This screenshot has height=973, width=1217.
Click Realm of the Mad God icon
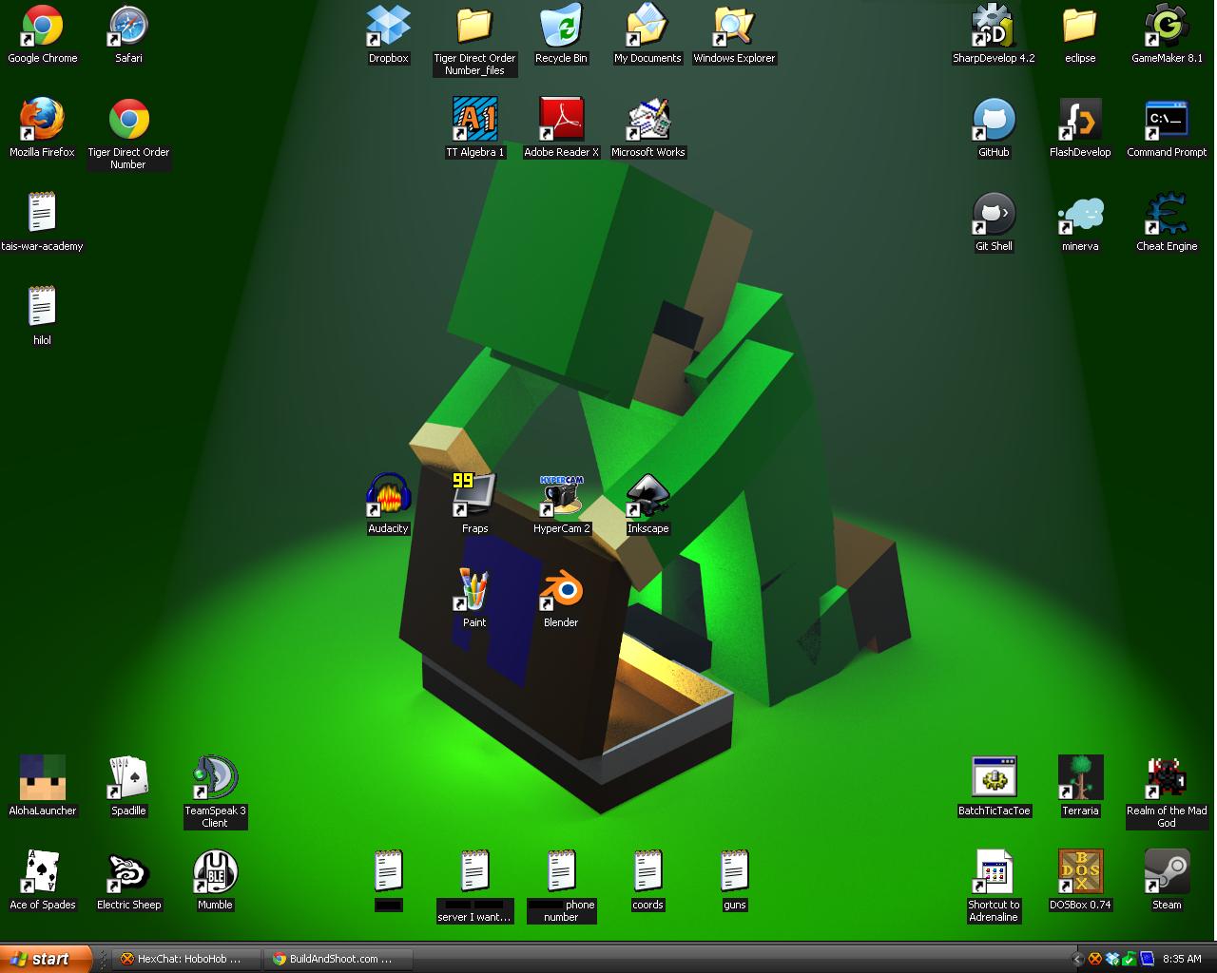pyautogui.click(x=1167, y=778)
